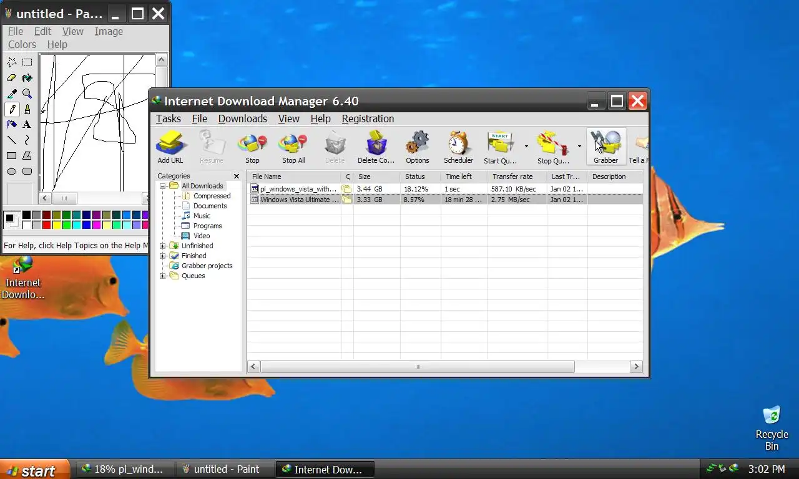
Task: Expand the Finished category node
Action: 162,256
